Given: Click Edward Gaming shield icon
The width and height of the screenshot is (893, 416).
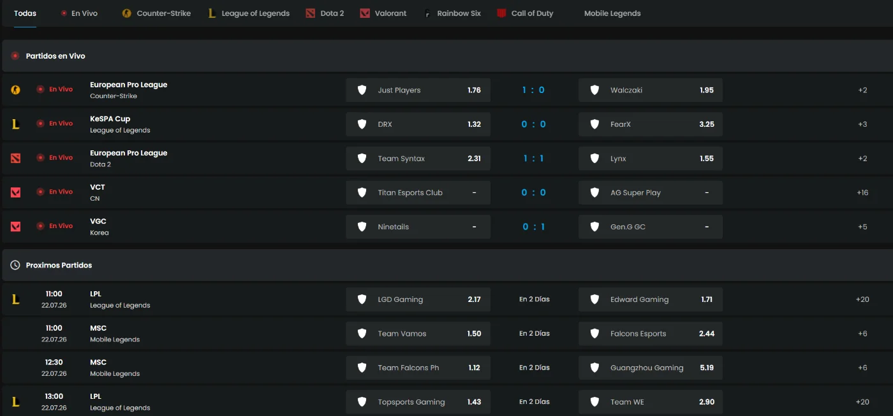Looking at the screenshot, I should [x=594, y=299].
